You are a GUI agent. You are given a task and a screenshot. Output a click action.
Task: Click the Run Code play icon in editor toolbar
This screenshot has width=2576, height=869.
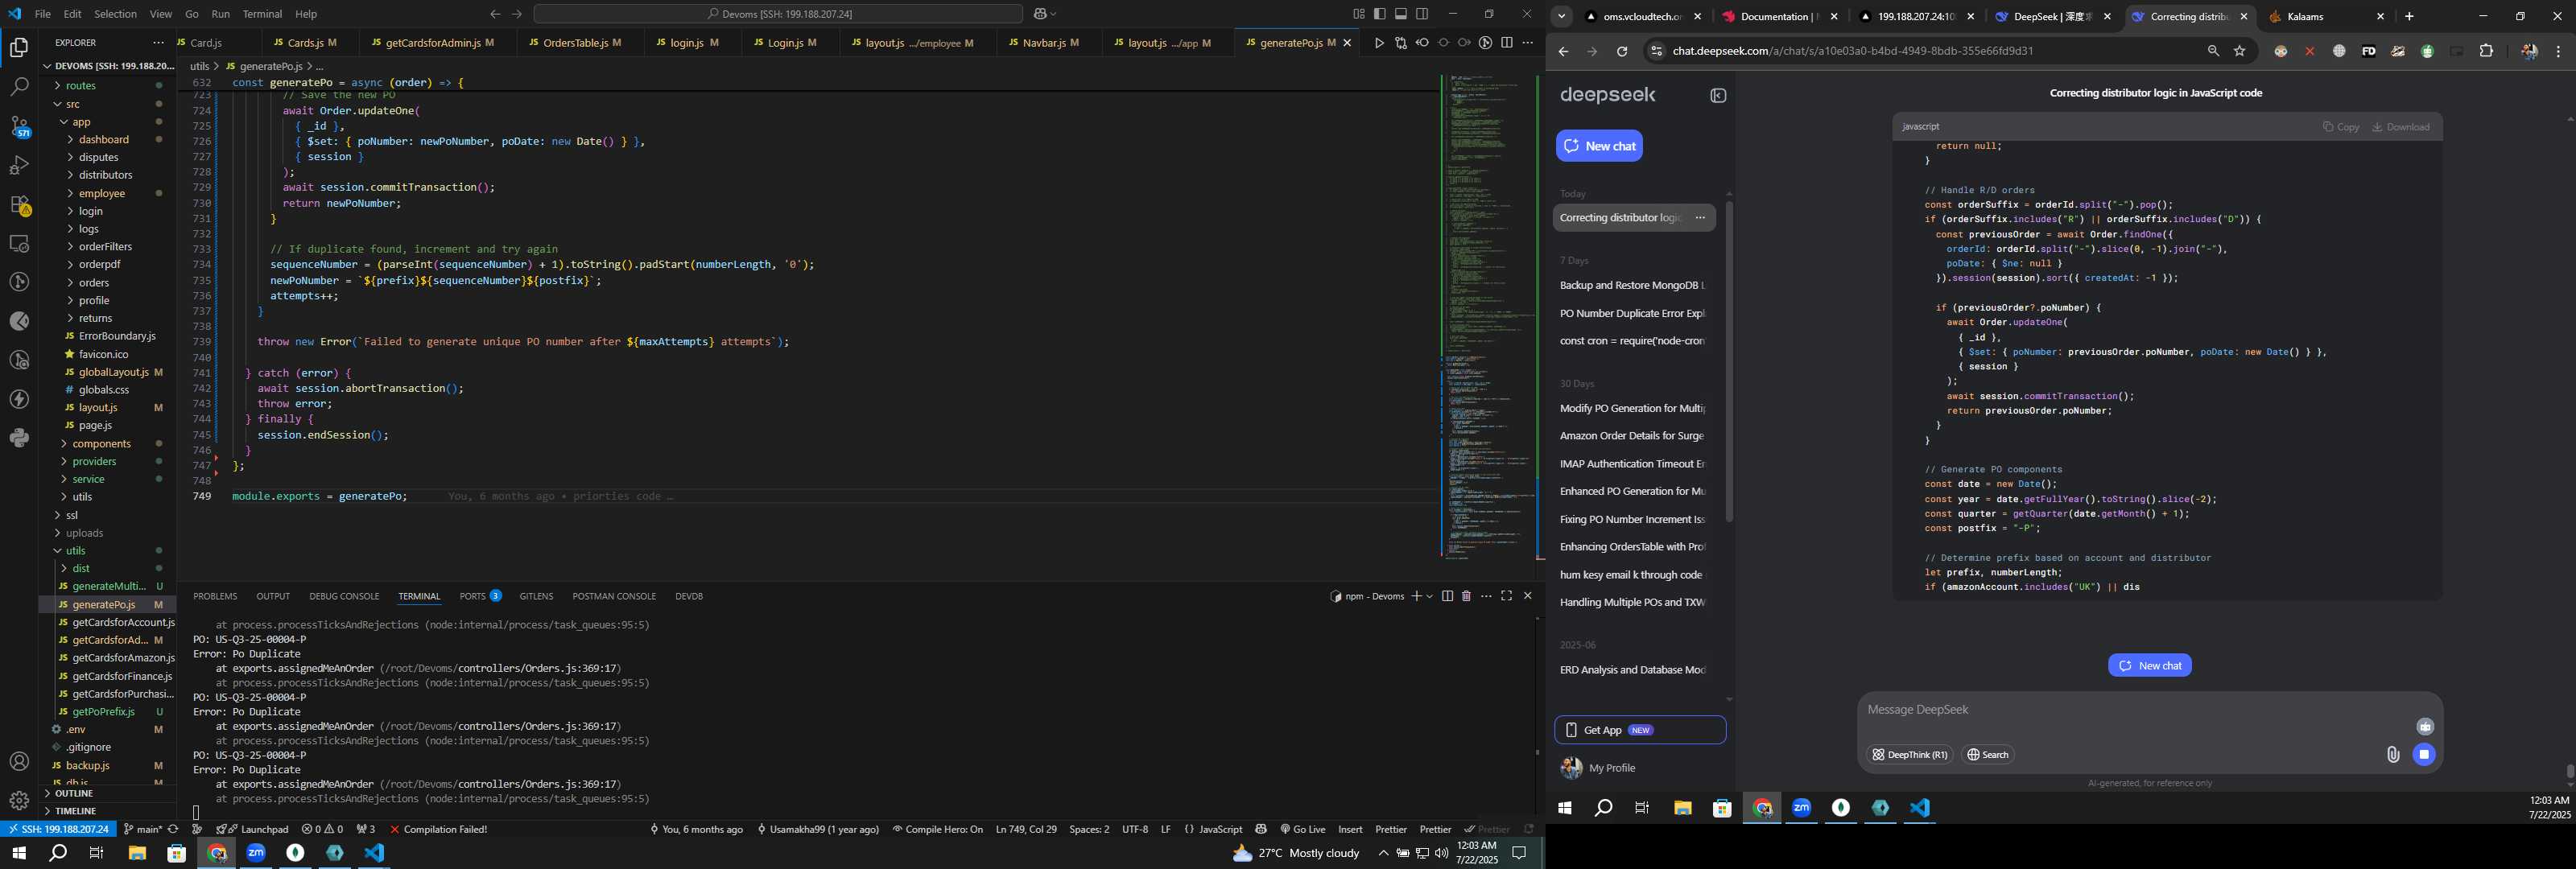(x=1379, y=43)
